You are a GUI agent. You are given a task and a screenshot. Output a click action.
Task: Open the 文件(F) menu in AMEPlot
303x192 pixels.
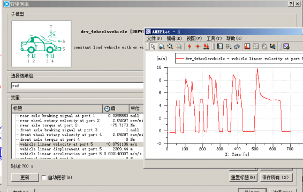(154, 38)
